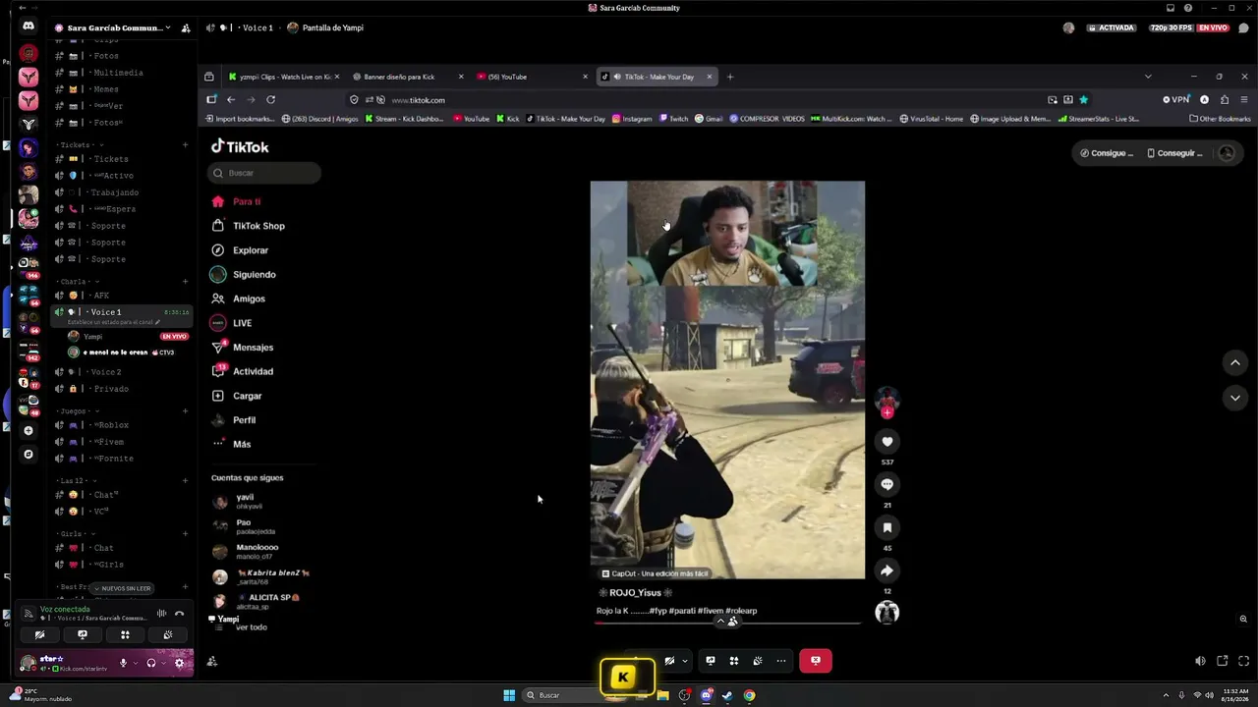Open microphone input options arrow
This screenshot has width=1258, height=707.
135,663
